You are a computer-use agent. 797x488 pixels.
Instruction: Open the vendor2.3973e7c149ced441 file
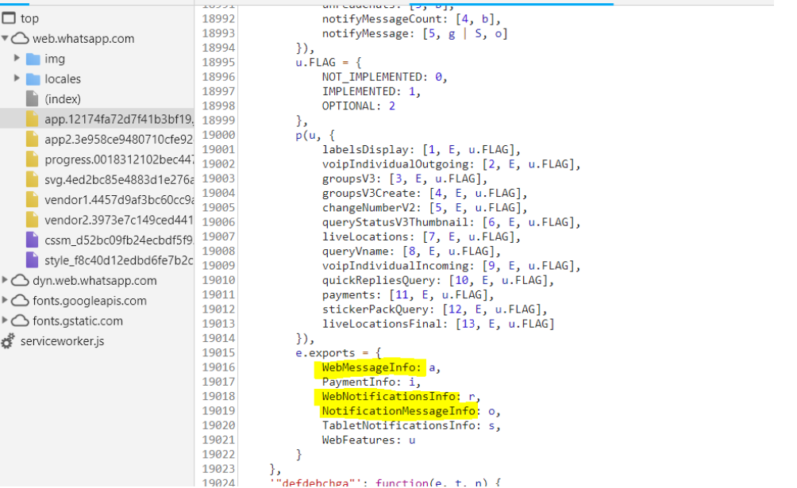click(119, 220)
